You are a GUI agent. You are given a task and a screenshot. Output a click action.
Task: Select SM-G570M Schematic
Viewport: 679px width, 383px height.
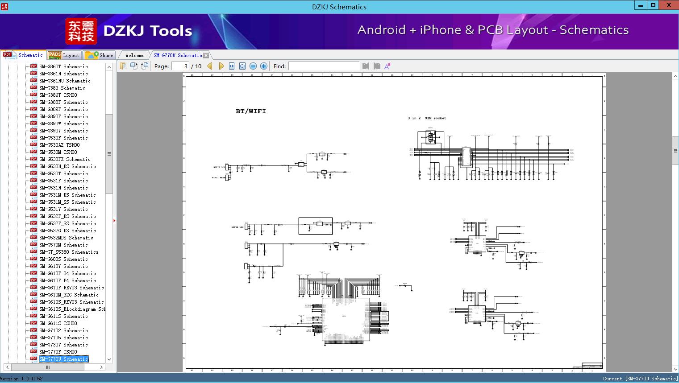63,245
